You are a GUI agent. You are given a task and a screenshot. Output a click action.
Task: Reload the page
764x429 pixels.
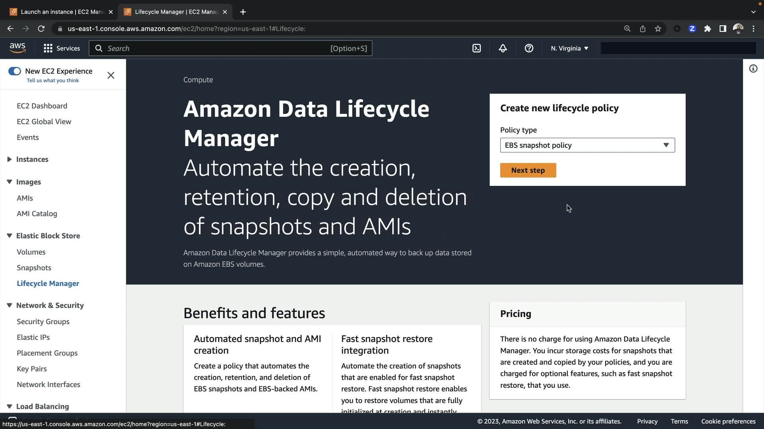coord(41,29)
